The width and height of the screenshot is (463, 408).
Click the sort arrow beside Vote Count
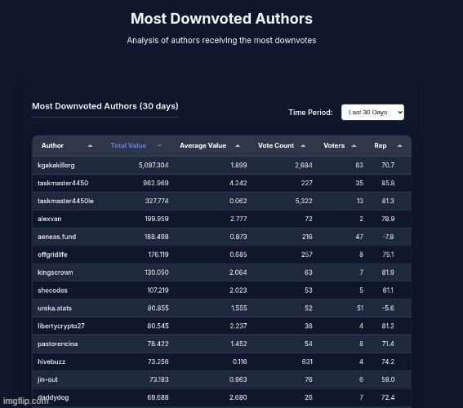pyautogui.click(x=303, y=146)
